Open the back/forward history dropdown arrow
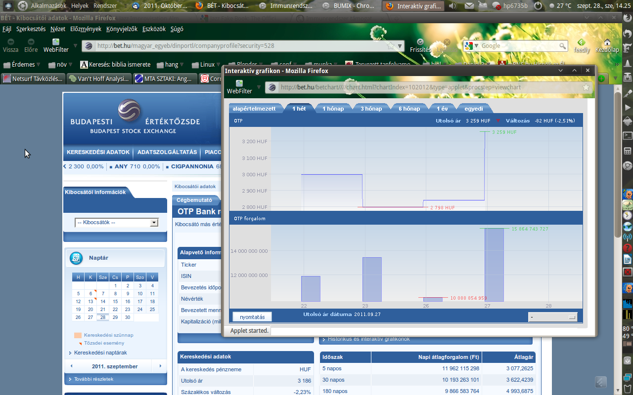The width and height of the screenshot is (633, 395). click(x=76, y=45)
